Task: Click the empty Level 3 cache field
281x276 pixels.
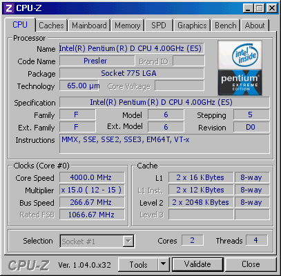Action: (x=201, y=215)
